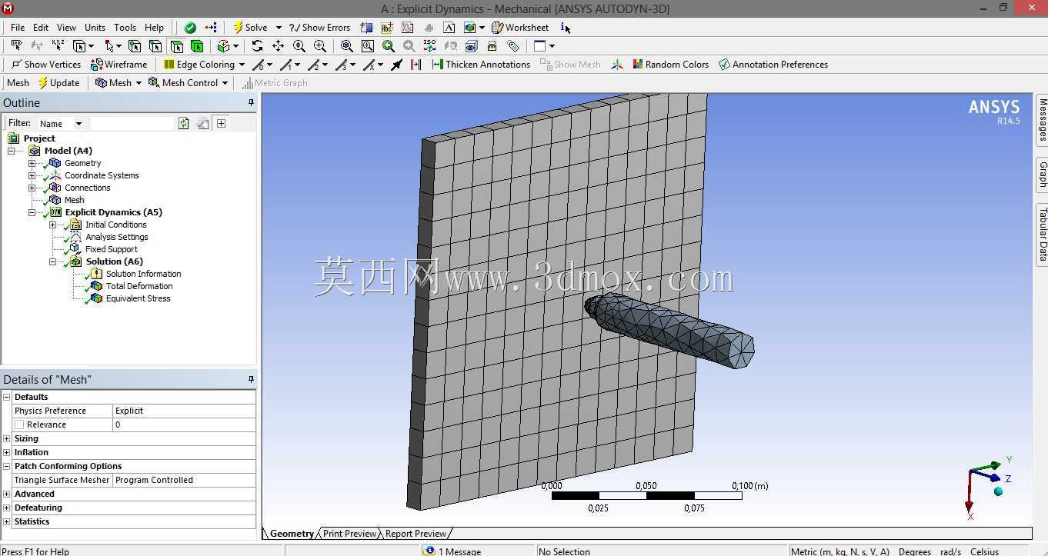Click the Random Colors button

[x=670, y=65]
